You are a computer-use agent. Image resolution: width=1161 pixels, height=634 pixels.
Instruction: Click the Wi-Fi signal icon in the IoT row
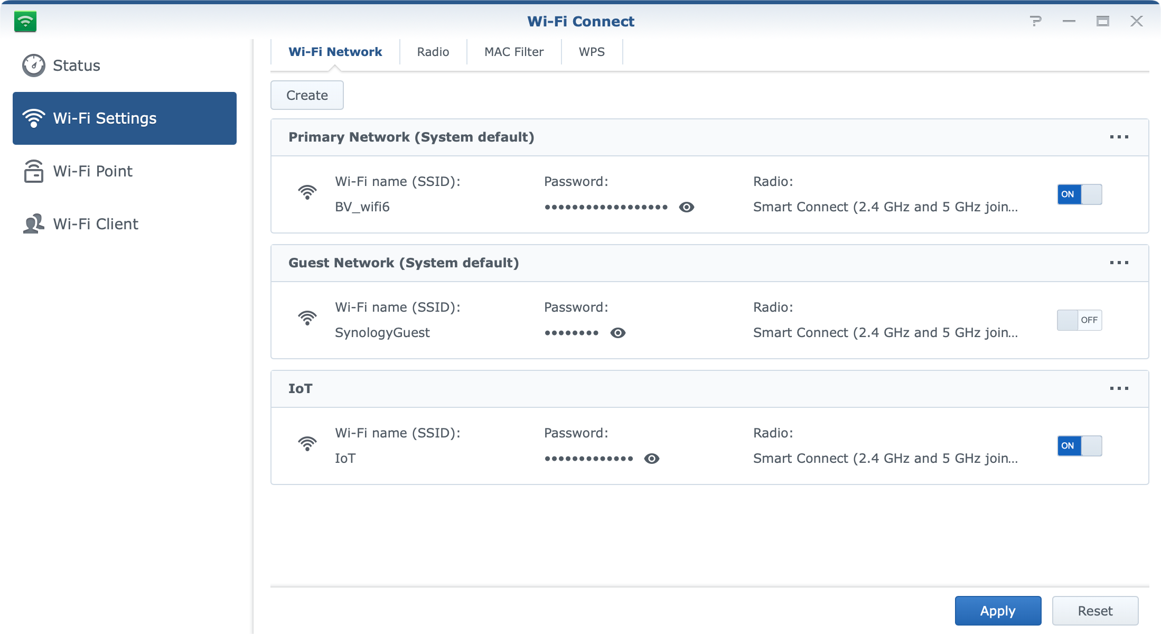pyautogui.click(x=307, y=444)
